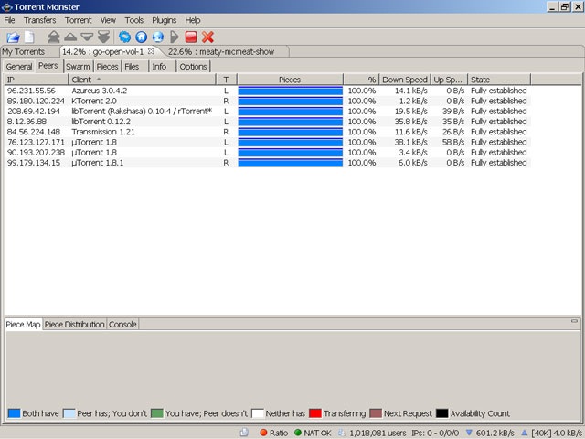Switch to the Swarm tab

pyautogui.click(x=78, y=67)
